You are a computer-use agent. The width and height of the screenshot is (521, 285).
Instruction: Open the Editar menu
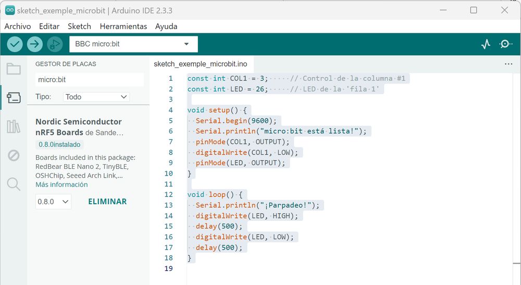point(49,26)
